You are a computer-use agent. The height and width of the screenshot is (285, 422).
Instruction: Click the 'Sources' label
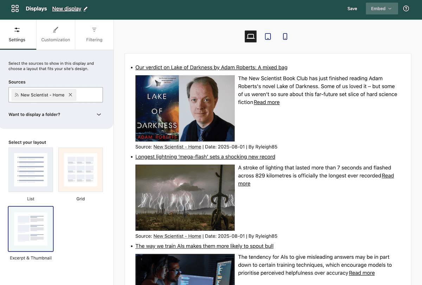pyautogui.click(x=17, y=82)
